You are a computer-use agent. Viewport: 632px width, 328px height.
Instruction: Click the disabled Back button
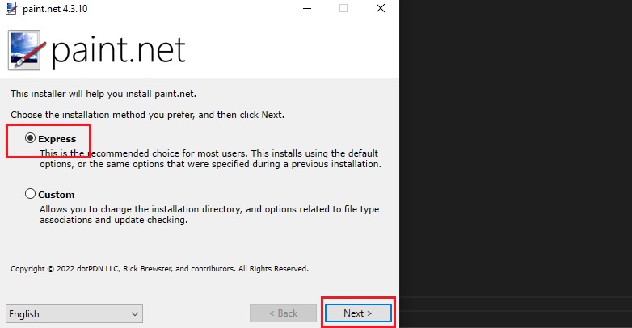pos(283,313)
